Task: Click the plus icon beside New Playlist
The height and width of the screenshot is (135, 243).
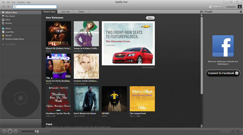Action: click(x=3, y=44)
